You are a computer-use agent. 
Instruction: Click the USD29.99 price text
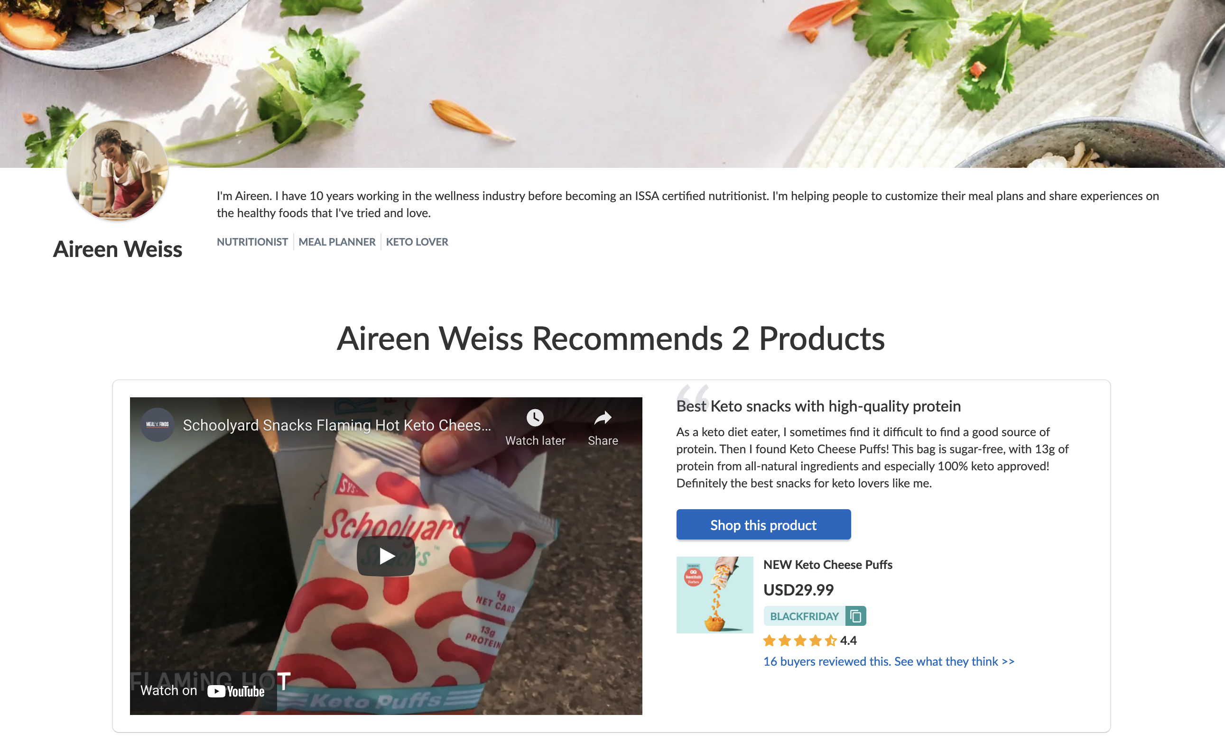click(x=798, y=590)
